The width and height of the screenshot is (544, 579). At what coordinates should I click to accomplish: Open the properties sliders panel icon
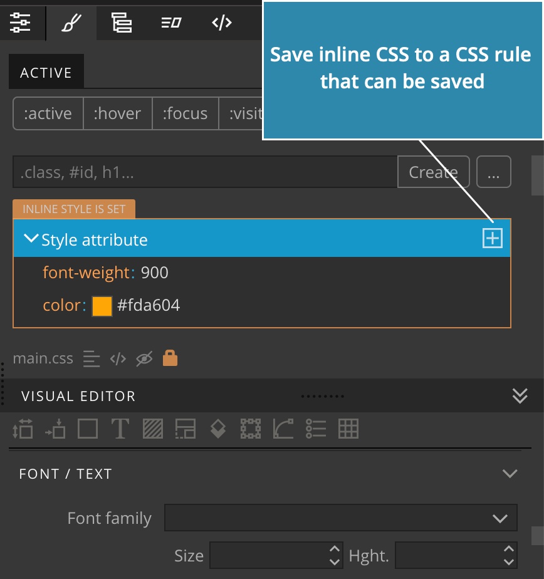pos(20,23)
